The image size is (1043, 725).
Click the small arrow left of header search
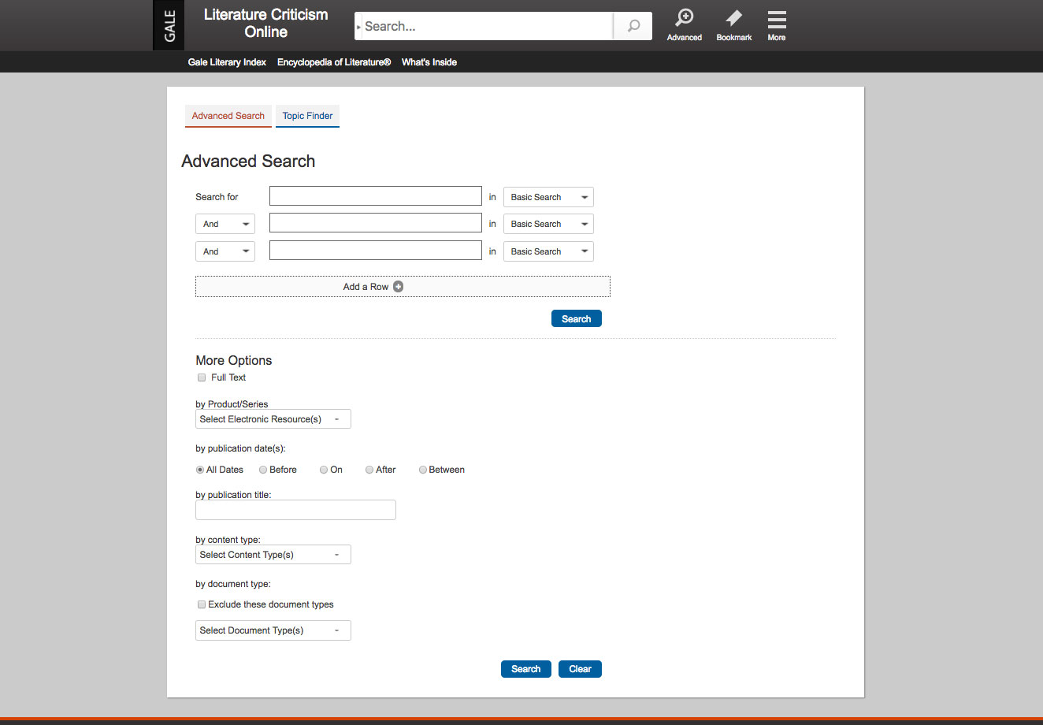358,27
